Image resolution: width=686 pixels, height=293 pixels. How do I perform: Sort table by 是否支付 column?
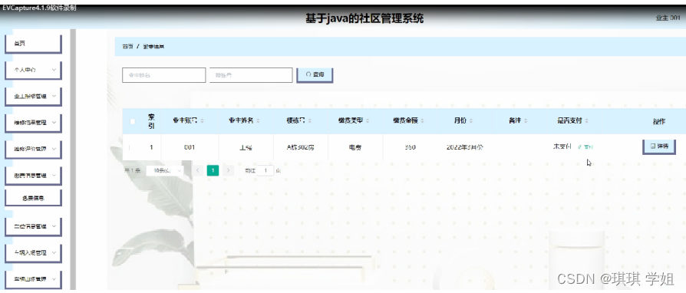tap(587, 121)
